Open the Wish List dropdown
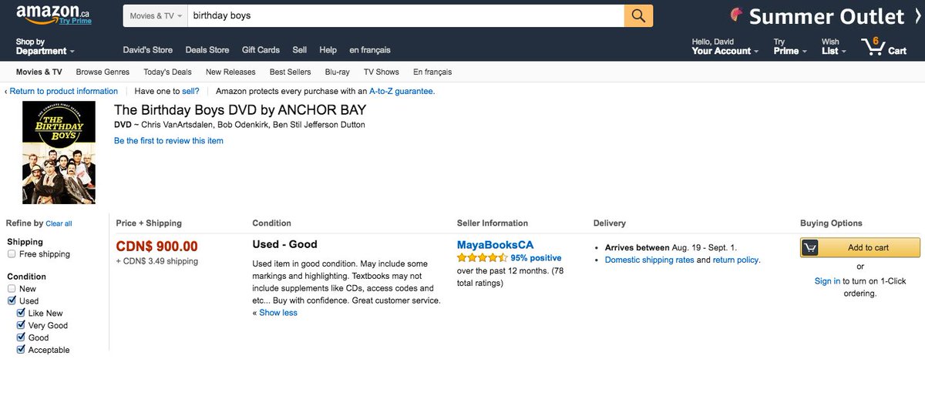 pyautogui.click(x=833, y=46)
